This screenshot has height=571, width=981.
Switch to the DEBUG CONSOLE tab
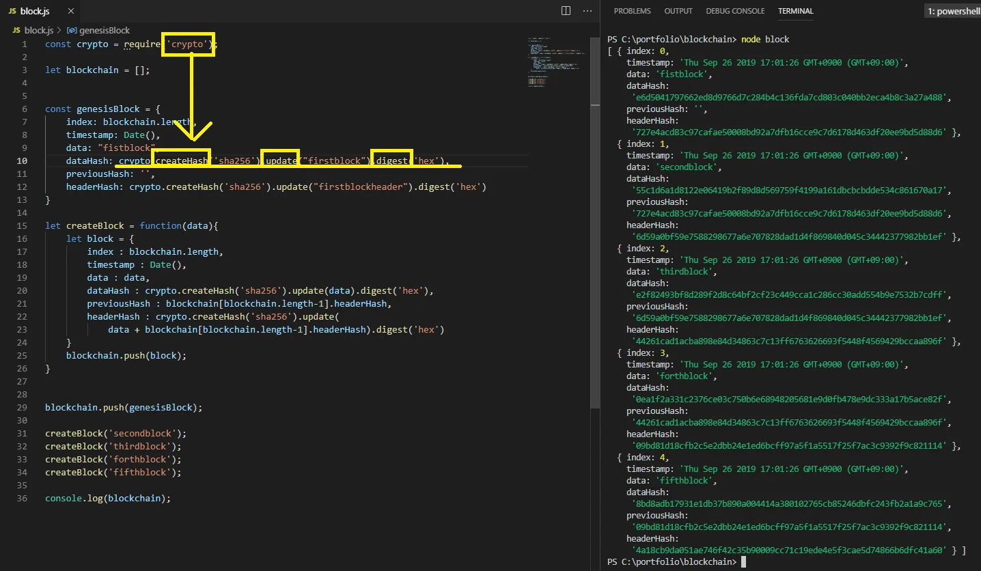[734, 11]
